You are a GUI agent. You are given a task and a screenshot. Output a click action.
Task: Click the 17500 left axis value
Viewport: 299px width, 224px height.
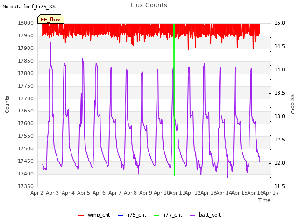click(26, 148)
